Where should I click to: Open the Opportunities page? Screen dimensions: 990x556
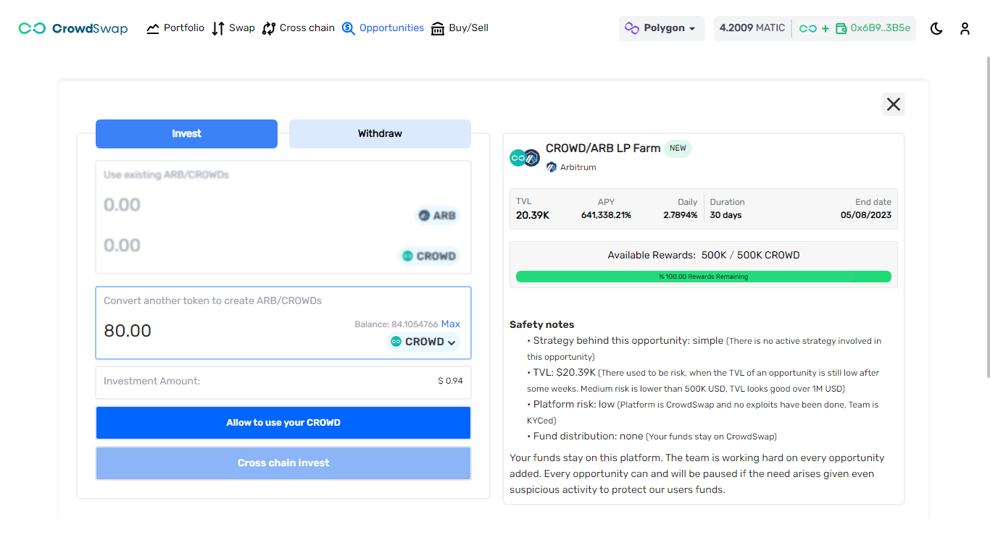(383, 28)
